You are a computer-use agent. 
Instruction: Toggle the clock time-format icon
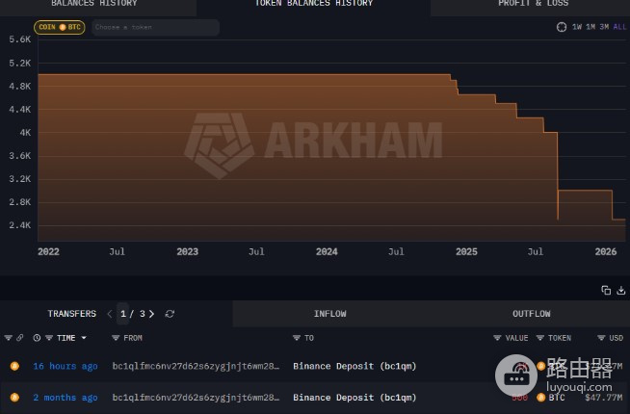tap(37, 338)
